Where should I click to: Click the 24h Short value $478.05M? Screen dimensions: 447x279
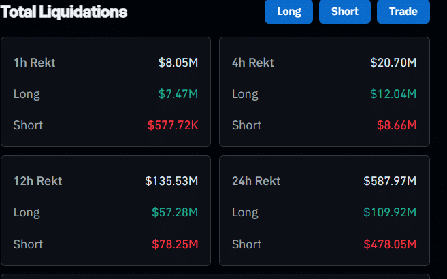[390, 244]
